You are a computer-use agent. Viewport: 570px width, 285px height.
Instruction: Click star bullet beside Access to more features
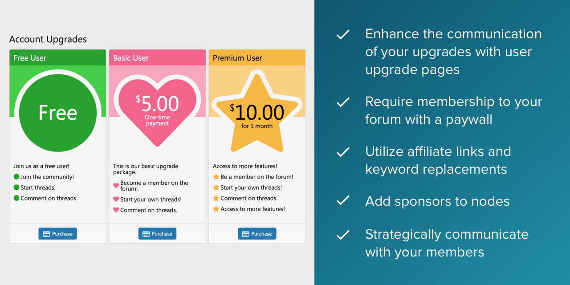pyautogui.click(x=216, y=209)
